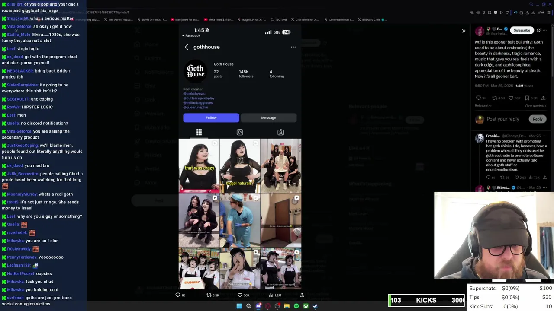Subscribe to the tweet author
Screen dimensions: 554x311
(x=522, y=30)
